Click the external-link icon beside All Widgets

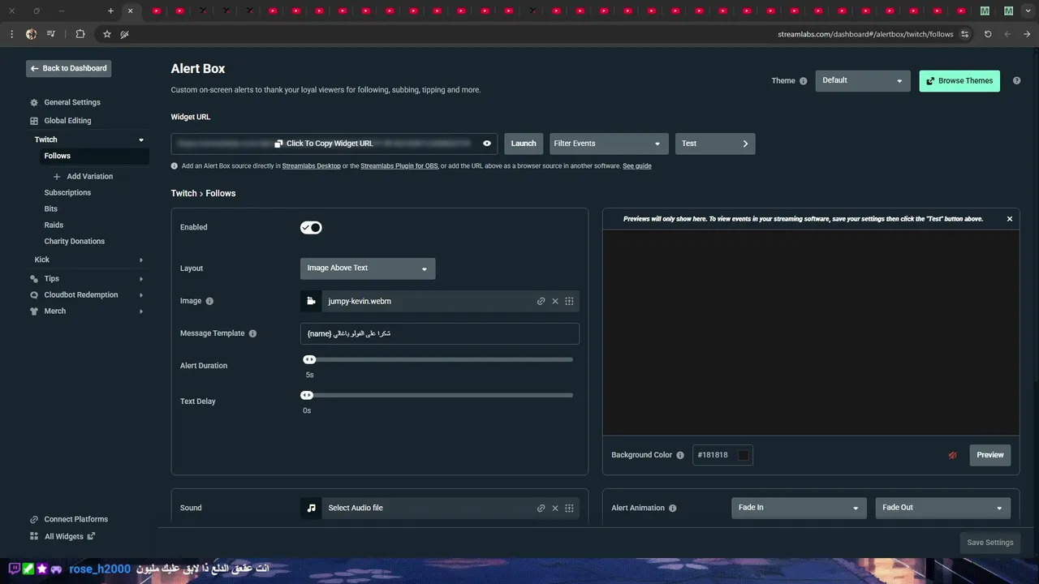point(91,536)
